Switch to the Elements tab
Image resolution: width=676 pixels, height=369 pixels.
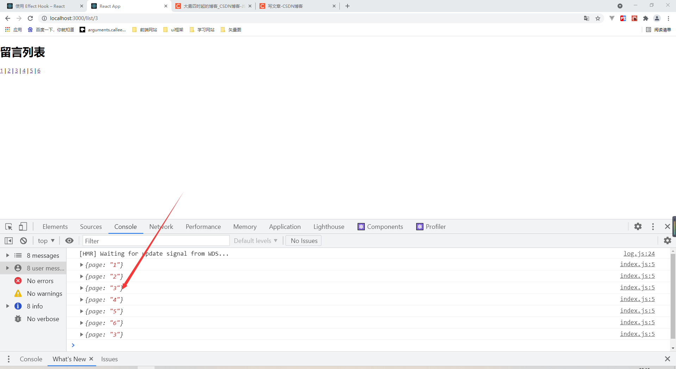[55, 227]
